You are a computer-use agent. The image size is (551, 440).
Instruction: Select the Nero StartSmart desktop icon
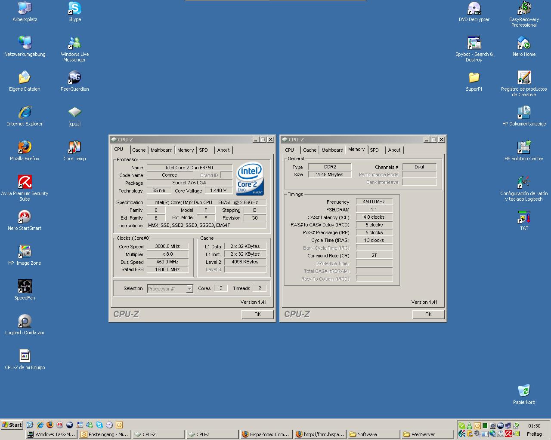click(x=25, y=220)
